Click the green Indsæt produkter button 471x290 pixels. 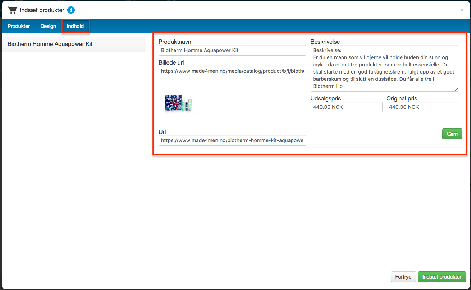coord(442,277)
